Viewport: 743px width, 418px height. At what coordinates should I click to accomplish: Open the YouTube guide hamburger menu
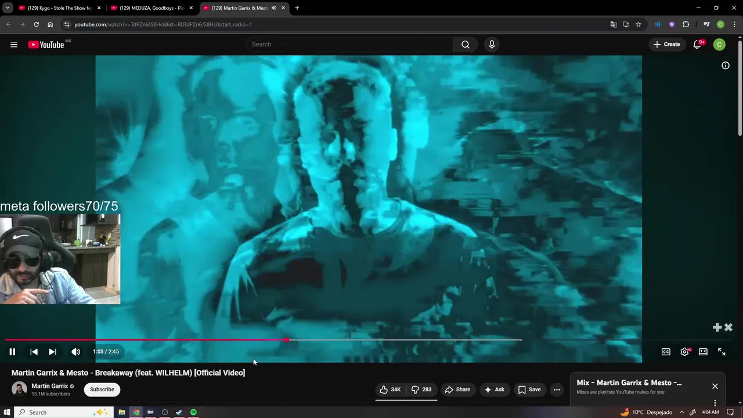tap(14, 45)
